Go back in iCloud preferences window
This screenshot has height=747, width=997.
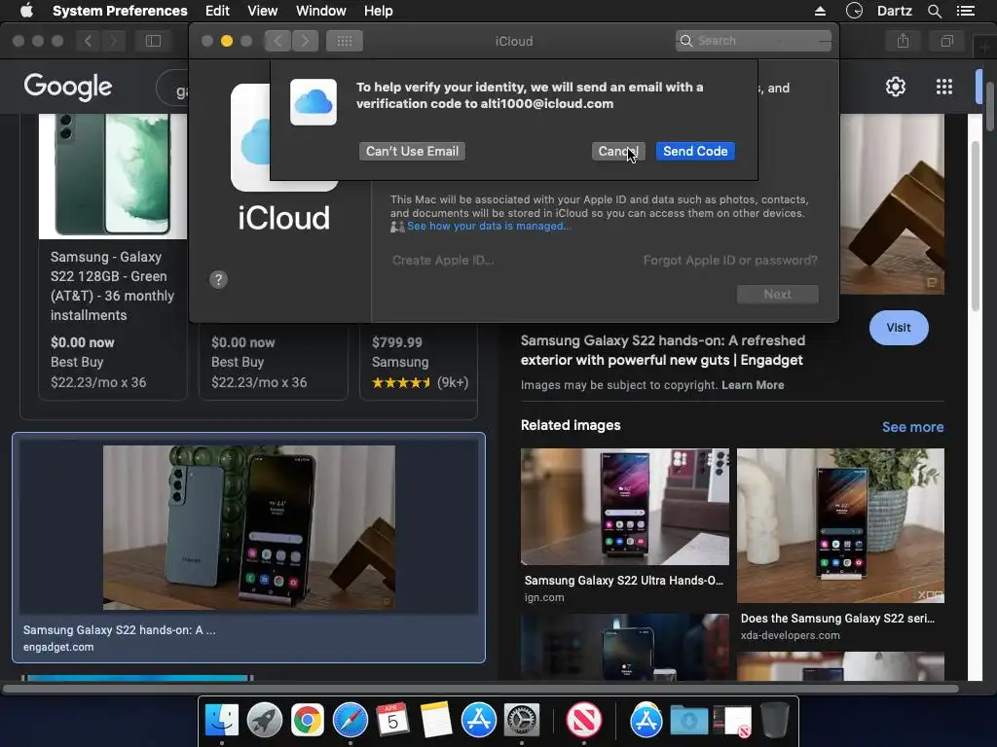(277, 41)
